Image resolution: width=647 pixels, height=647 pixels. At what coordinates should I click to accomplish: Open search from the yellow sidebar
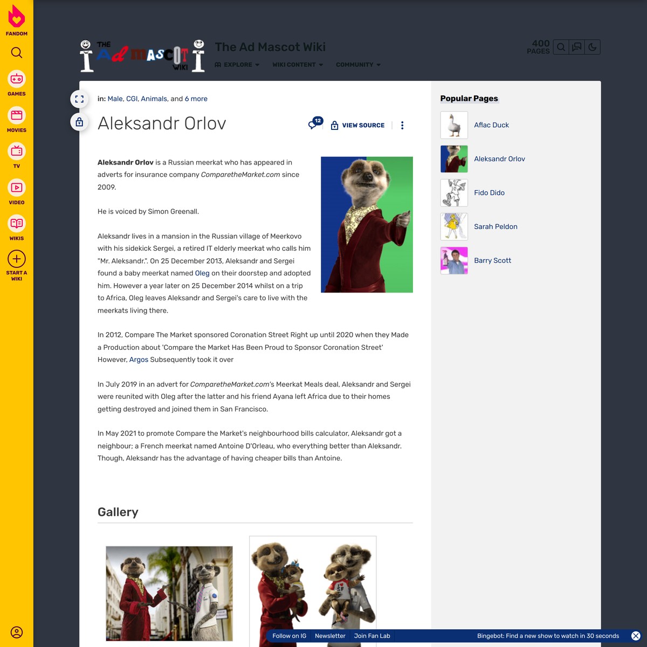coord(17,52)
